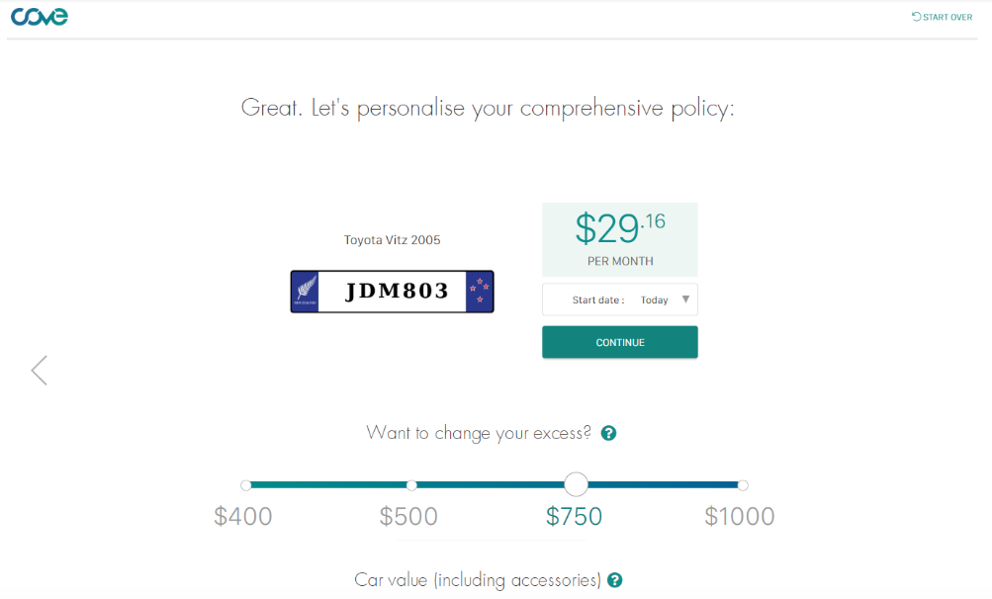Select the $500 excess point on slider
This screenshot has height=599, width=992.
(x=411, y=485)
